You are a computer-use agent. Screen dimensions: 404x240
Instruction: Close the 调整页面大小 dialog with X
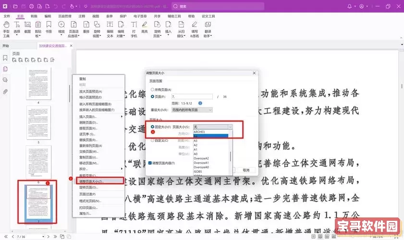[254, 73]
